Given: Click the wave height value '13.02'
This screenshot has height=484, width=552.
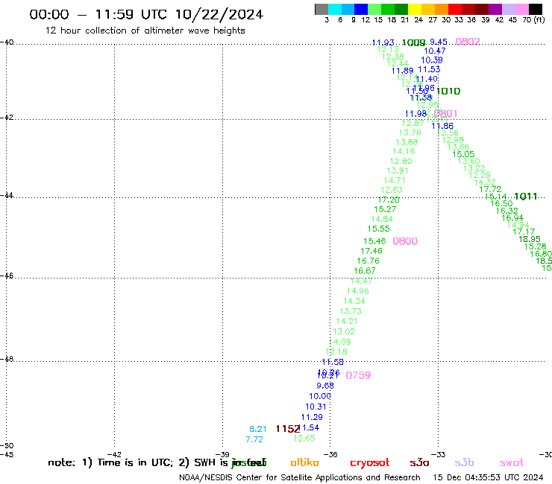Looking at the screenshot, I should (344, 331).
